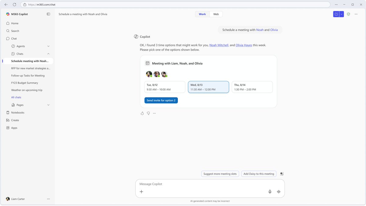Click Olivia's avatar in meeting card
Viewport: 366px width, 206px height.
[164, 74]
